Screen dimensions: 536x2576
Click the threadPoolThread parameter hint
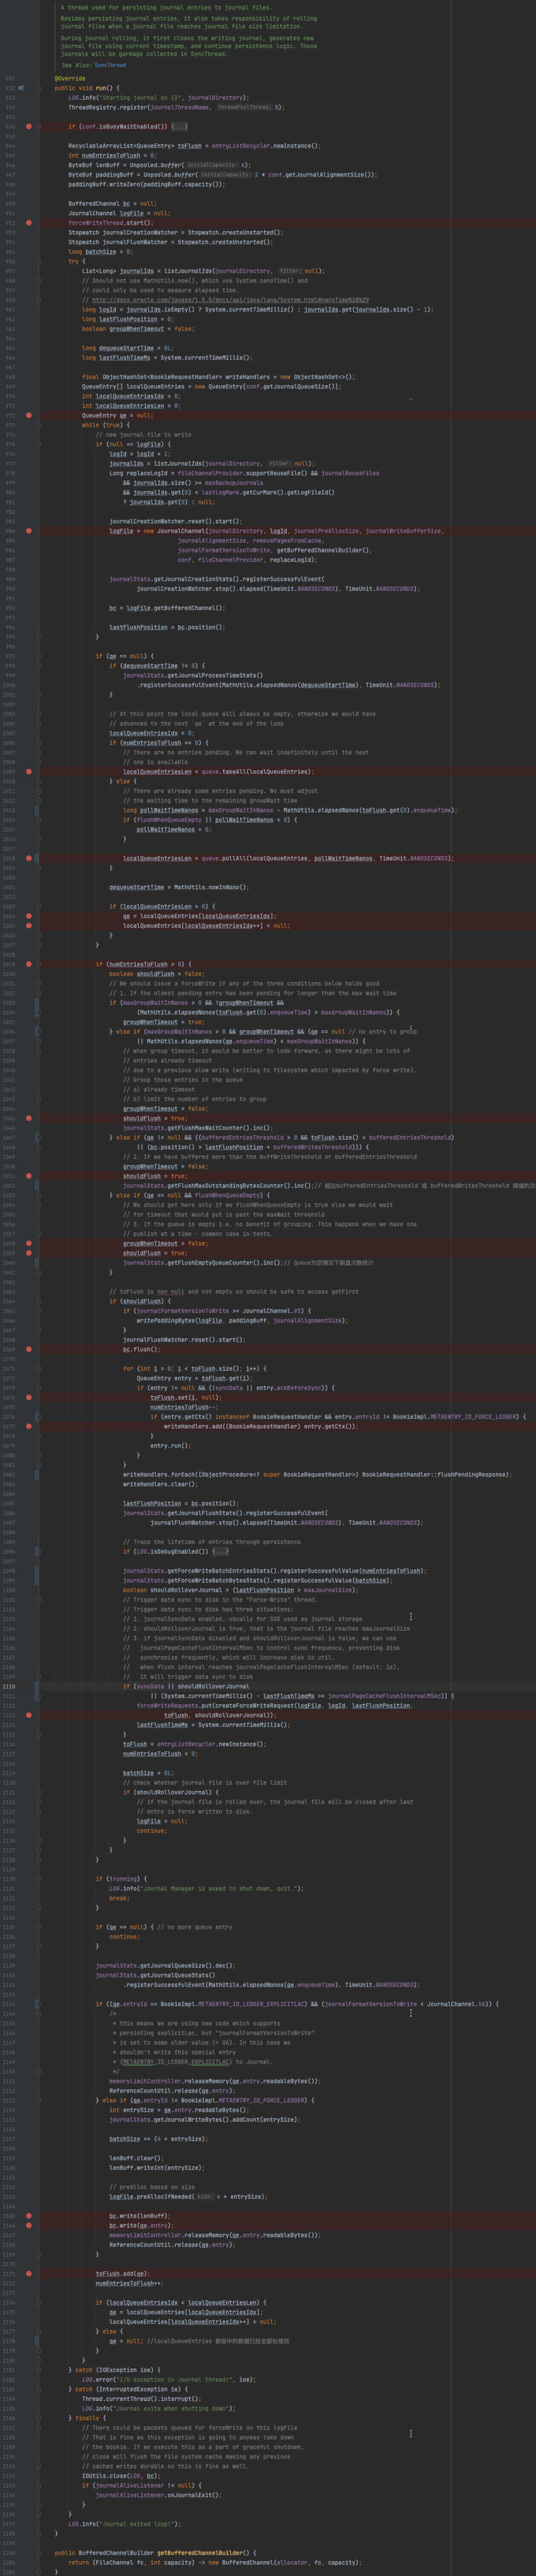[x=245, y=107]
